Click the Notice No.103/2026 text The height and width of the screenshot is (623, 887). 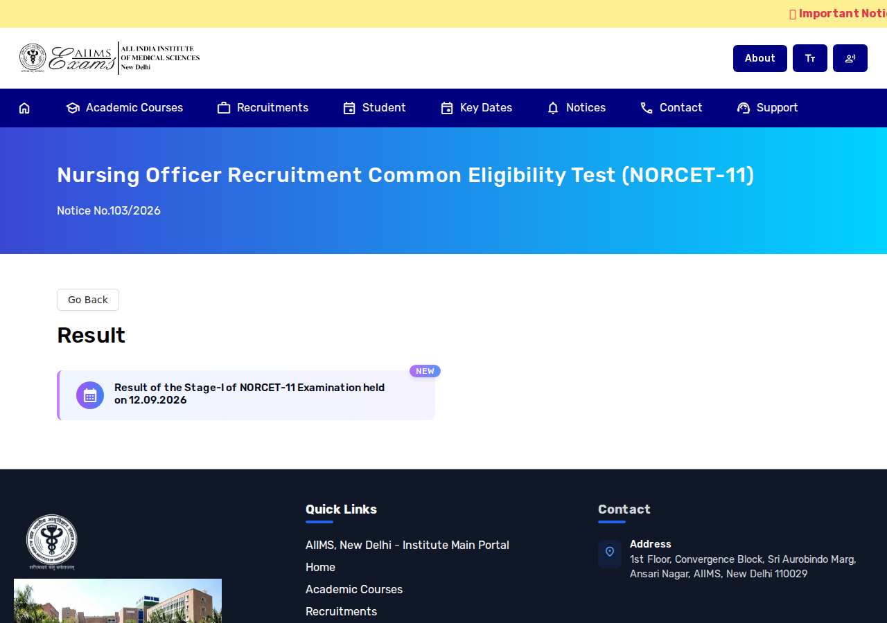[109, 210]
